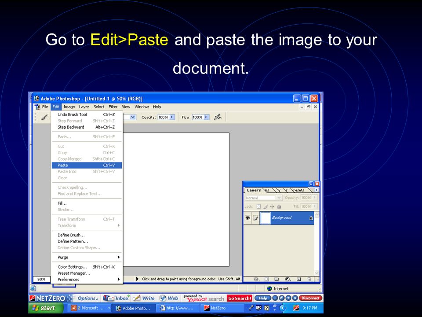Switch to the Layers tab

pyautogui.click(x=254, y=190)
